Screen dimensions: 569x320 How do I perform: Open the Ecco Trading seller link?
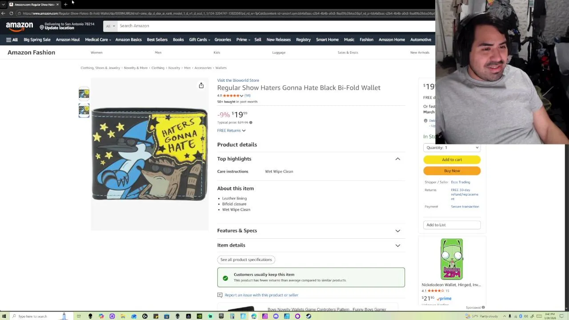click(461, 182)
